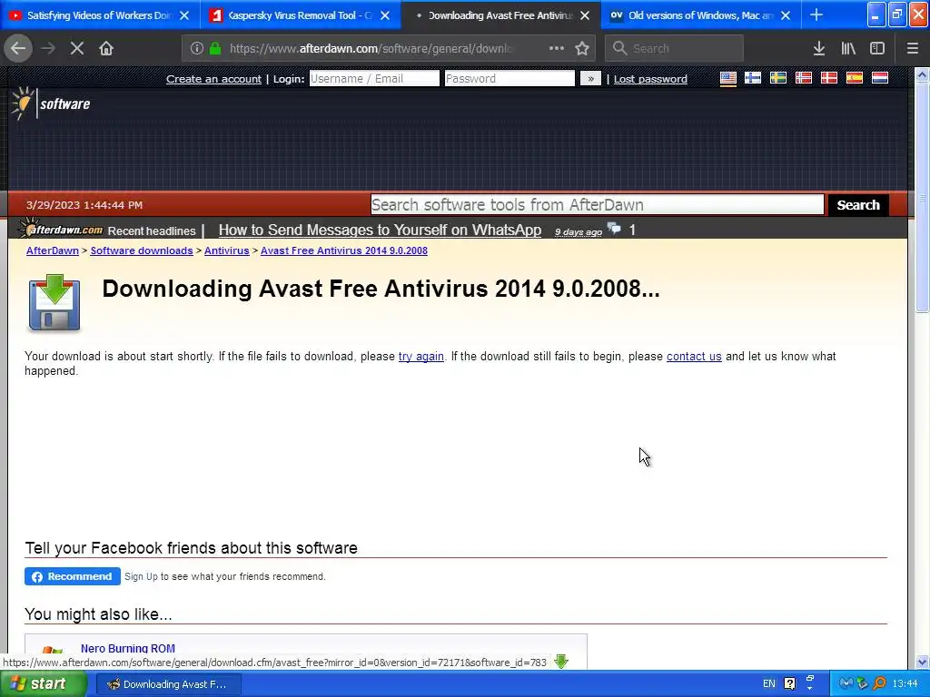Switch site language to Norwegian flag
Image resolution: width=930 pixels, height=697 pixels.
(804, 78)
